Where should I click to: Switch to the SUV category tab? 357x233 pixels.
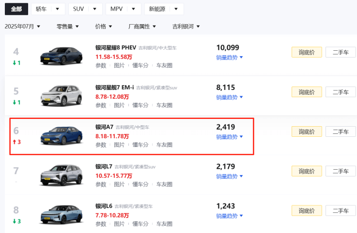[x=85, y=9]
